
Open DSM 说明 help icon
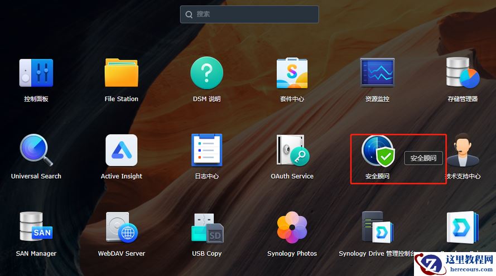click(x=206, y=72)
